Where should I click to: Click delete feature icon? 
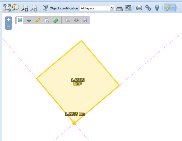(x=68, y=20)
